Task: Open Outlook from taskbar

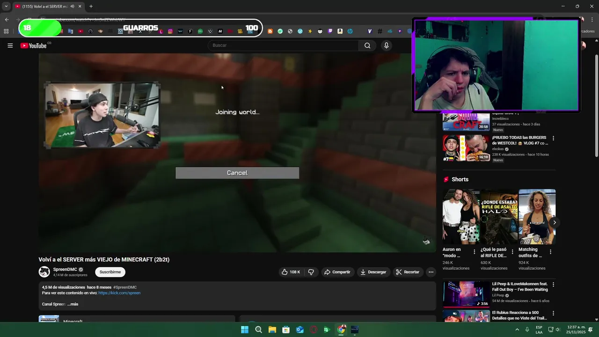Action: tap(299, 330)
